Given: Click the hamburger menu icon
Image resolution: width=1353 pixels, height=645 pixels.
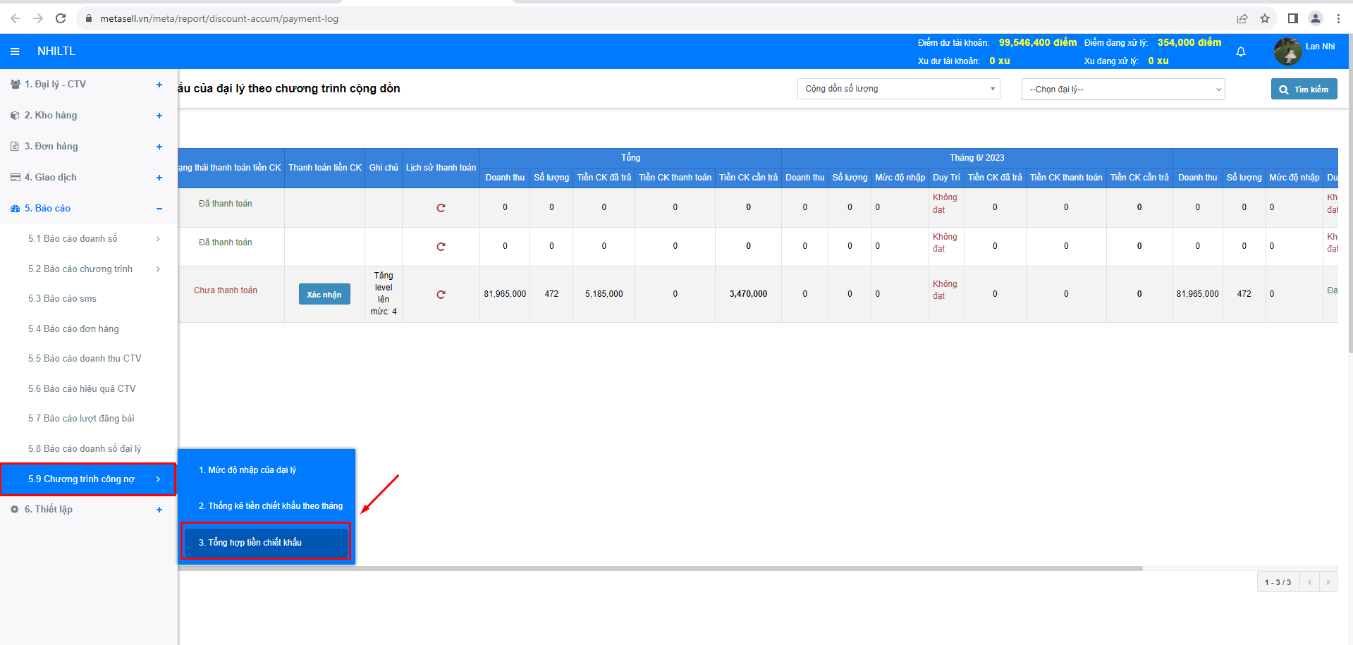Looking at the screenshot, I should pos(15,51).
